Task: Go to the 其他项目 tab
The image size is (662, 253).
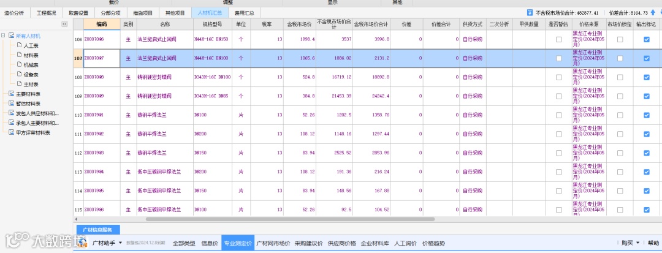Action: pyautogui.click(x=175, y=13)
